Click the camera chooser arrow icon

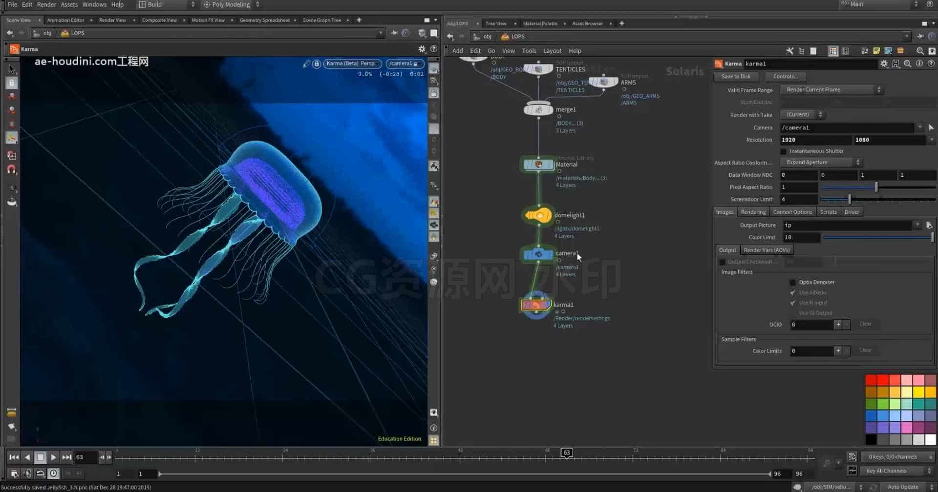click(931, 127)
